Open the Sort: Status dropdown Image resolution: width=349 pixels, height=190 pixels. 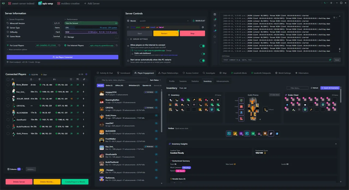(x=155, y=80)
